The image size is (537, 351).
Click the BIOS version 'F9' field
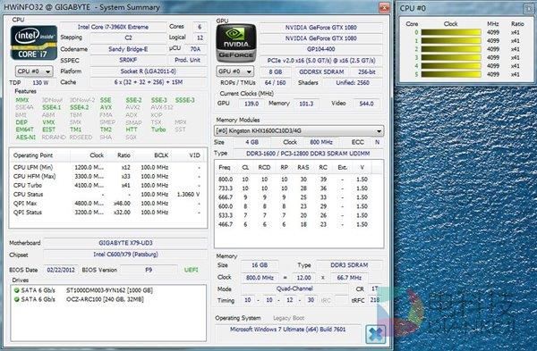pos(149,270)
